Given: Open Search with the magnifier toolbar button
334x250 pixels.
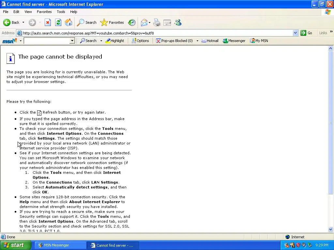Looking at the screenshot, I should [86, 22].
